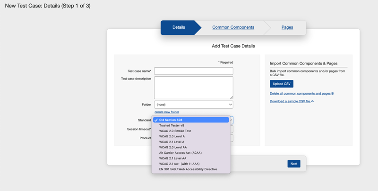Viewport: 378px width, 191px height.
Task: Focus the Test case name field
Action: point(193,71)
